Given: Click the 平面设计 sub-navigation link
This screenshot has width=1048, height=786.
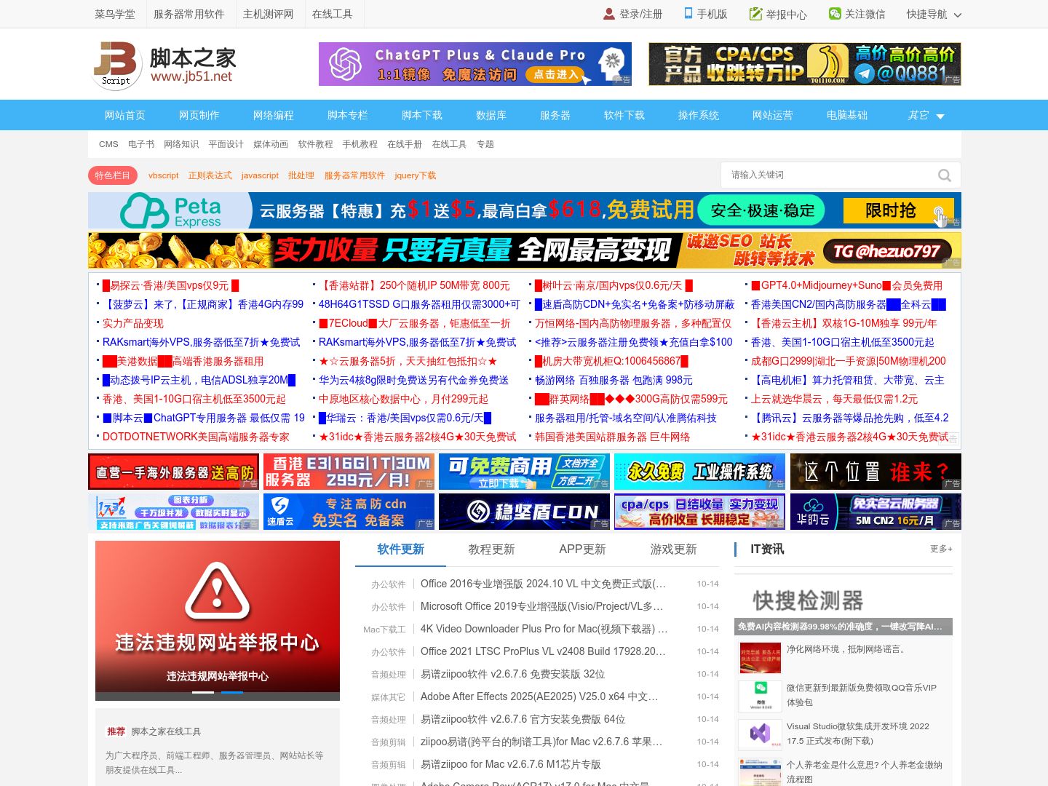Looking at the screenshot, I should (x=226, y=144).
